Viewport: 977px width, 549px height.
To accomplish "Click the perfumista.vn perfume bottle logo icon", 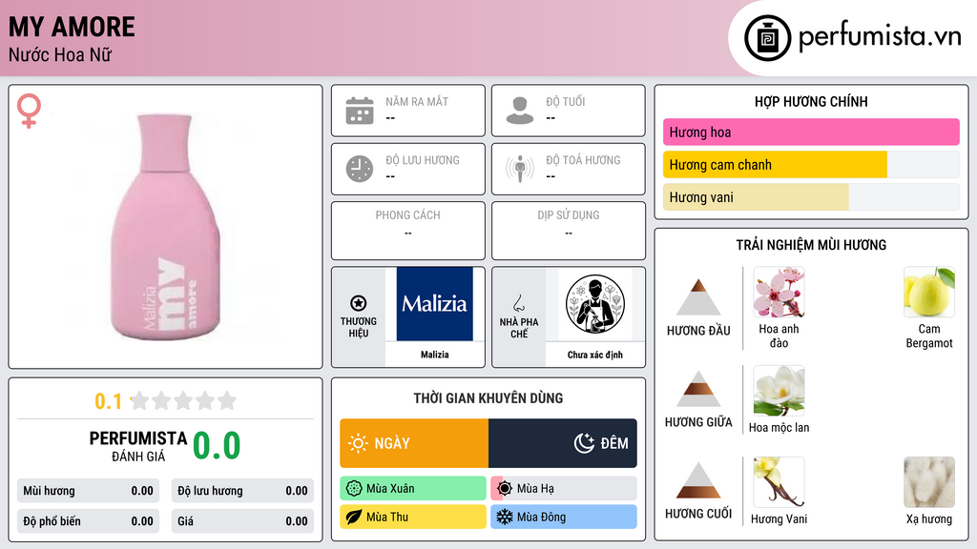I will click(767, 38).
